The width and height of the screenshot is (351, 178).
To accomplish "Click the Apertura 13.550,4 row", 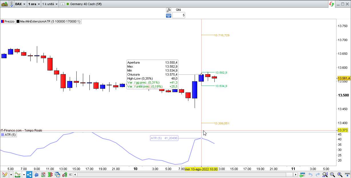I will click(x=153, y=62).
